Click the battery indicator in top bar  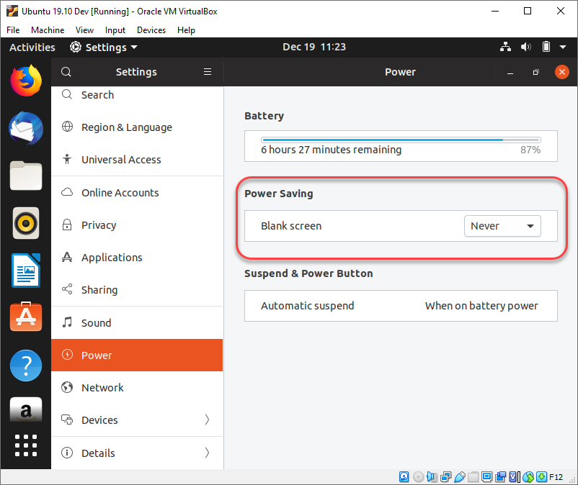546,47
